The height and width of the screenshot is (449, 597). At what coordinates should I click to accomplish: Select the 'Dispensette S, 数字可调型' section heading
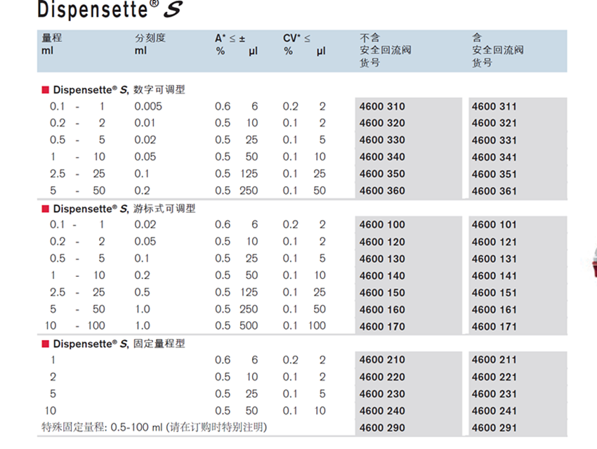(x=114, y=90)
